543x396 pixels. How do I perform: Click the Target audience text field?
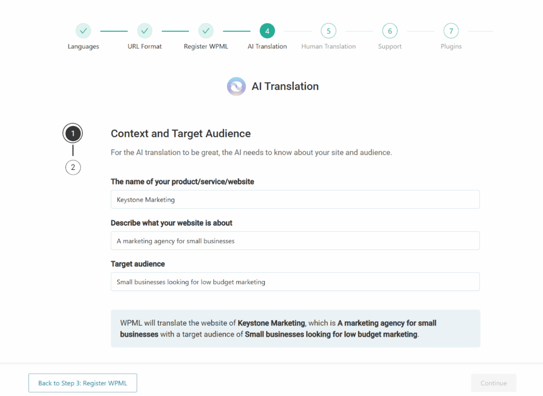click(x=295, y=282)
